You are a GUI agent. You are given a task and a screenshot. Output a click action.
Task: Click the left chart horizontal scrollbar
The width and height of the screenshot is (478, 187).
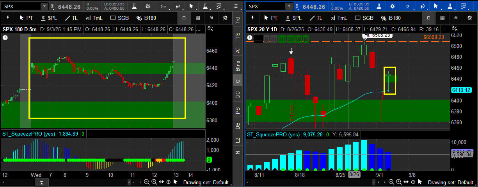[90, 182]
